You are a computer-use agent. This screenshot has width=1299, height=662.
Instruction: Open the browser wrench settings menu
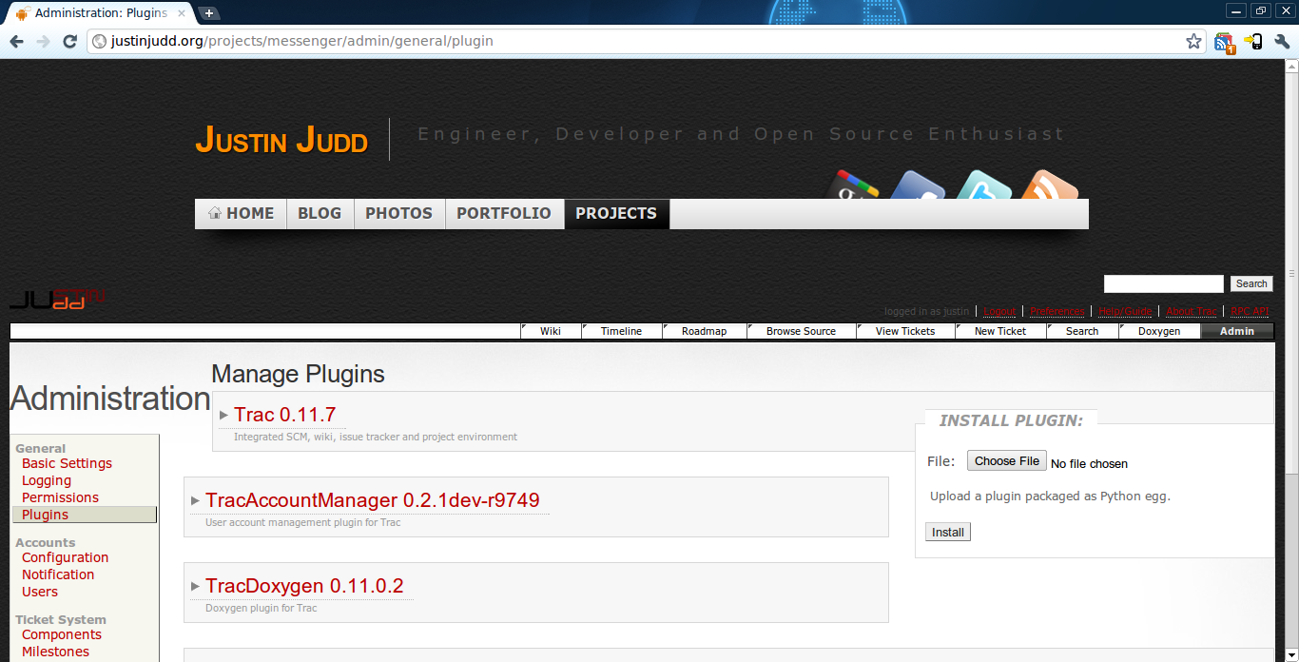pyautogui.click(x=1283, y=41)
